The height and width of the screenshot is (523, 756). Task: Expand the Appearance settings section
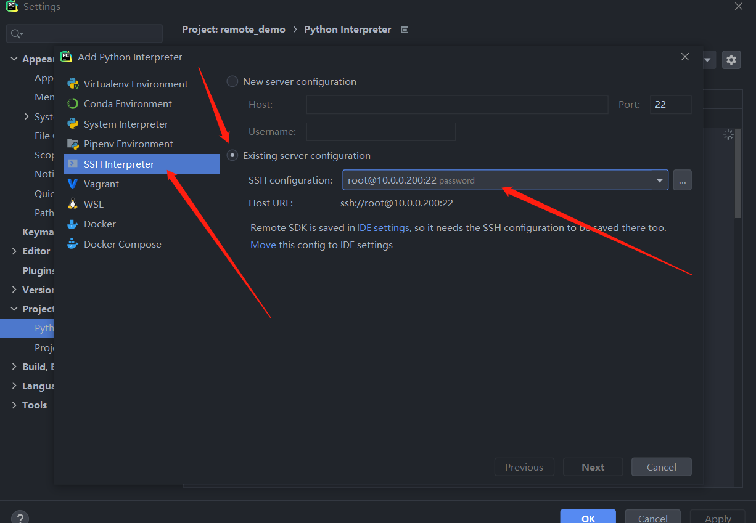point(14,59)
